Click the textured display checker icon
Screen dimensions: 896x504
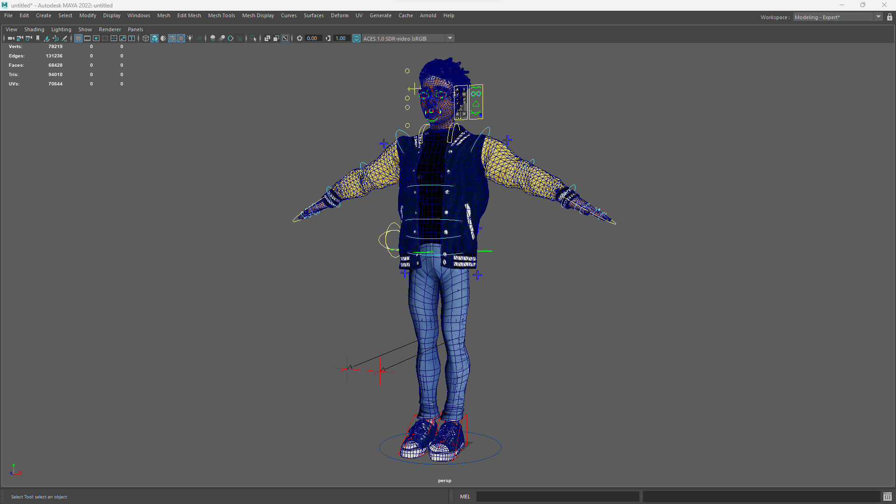click(181, 38)
